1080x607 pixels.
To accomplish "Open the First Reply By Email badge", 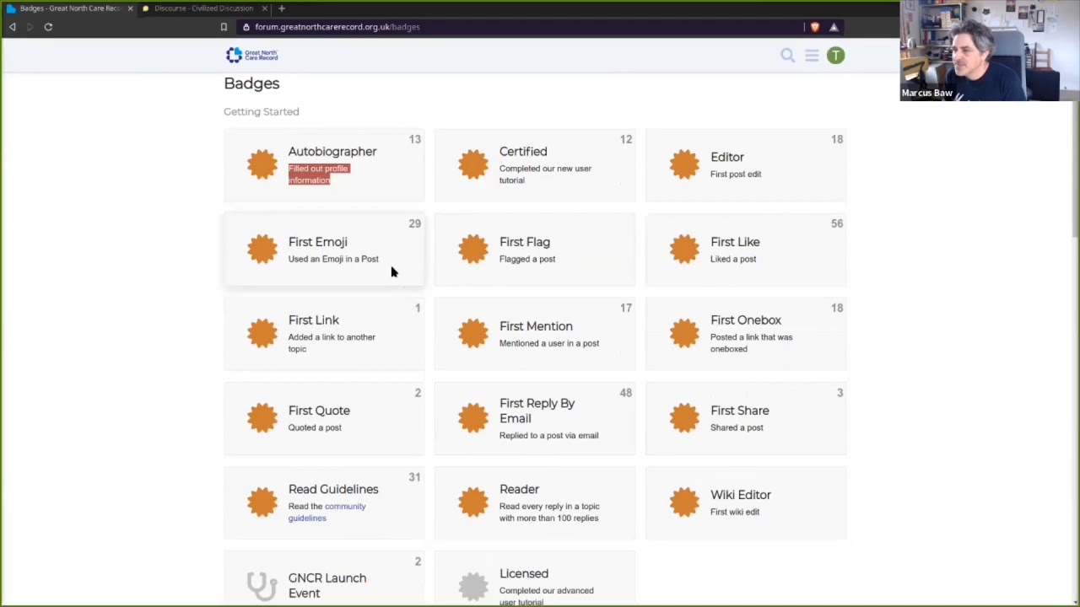I will click(x=537, y=411).
